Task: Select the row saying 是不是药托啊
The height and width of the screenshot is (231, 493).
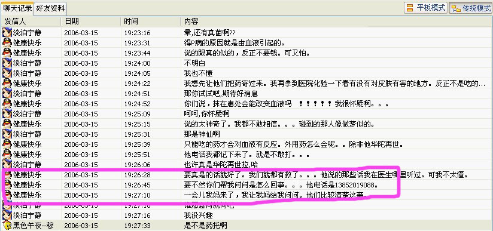Action: coord(246,226)
